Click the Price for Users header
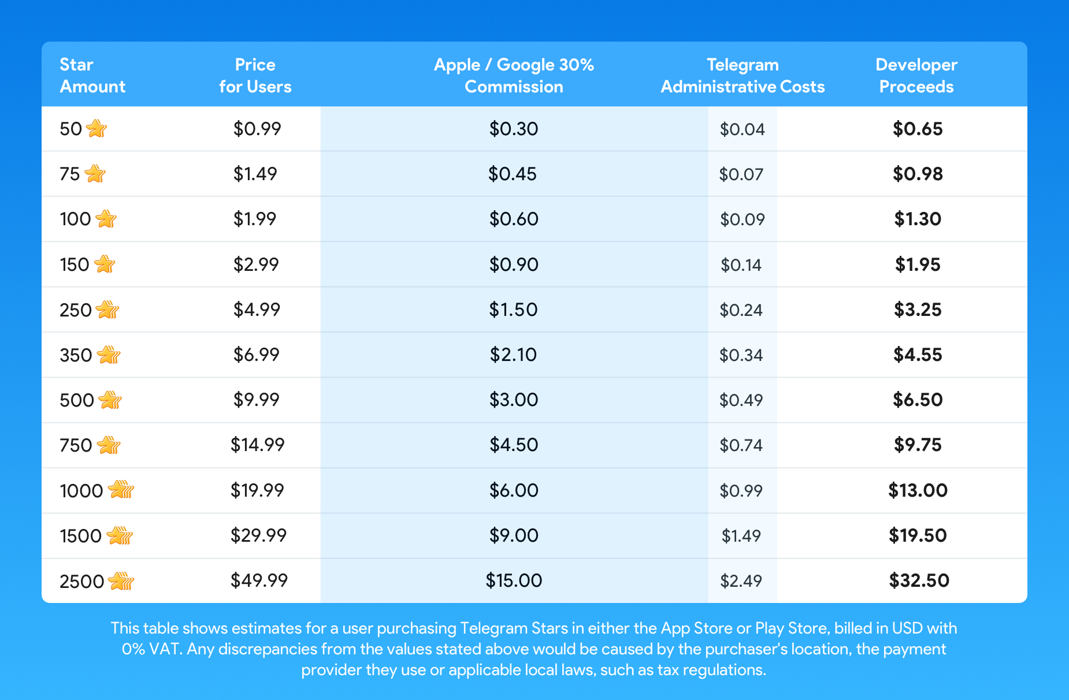 [255, 75]
